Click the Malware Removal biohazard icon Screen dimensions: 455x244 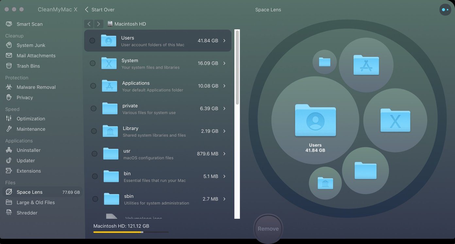9,87
